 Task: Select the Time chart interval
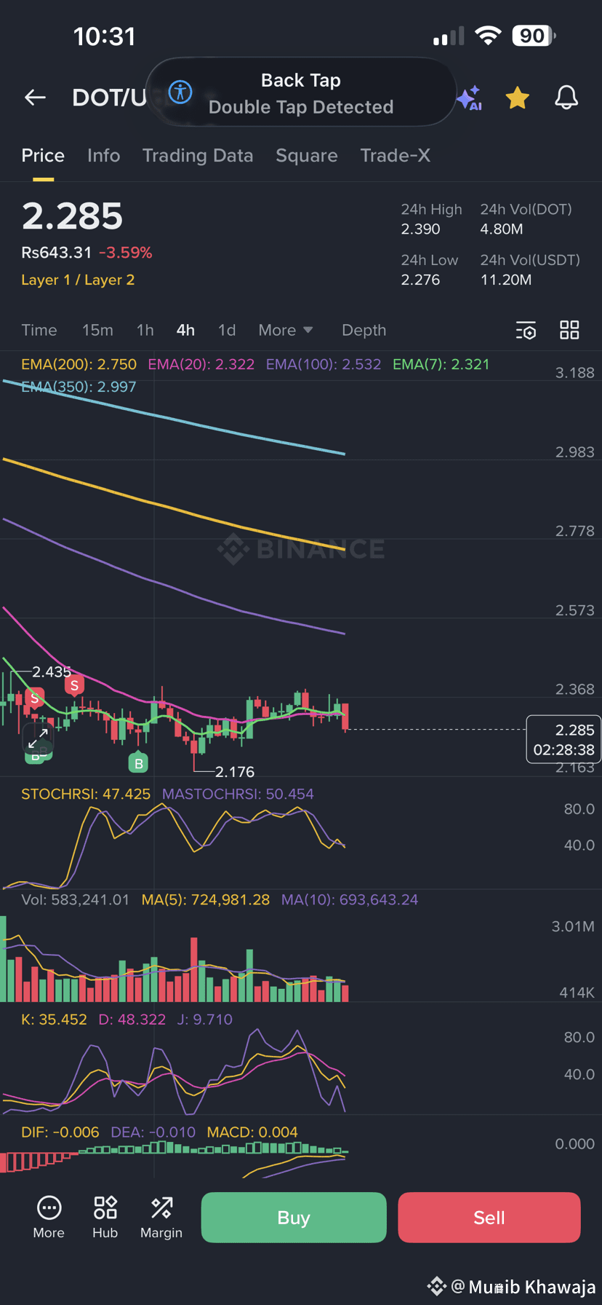pos(39,330)
